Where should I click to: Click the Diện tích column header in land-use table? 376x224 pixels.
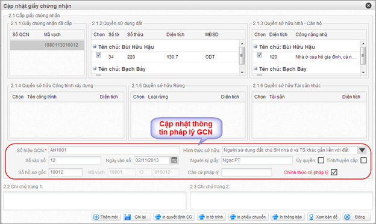click(x=175, y=35)
